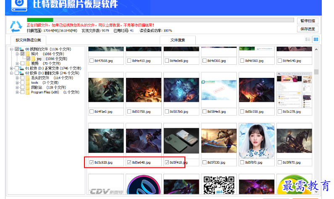334x199 pixels.
Task: Open thumbnail of 8d5f418.jpg phones image
Action: (181, 141)
